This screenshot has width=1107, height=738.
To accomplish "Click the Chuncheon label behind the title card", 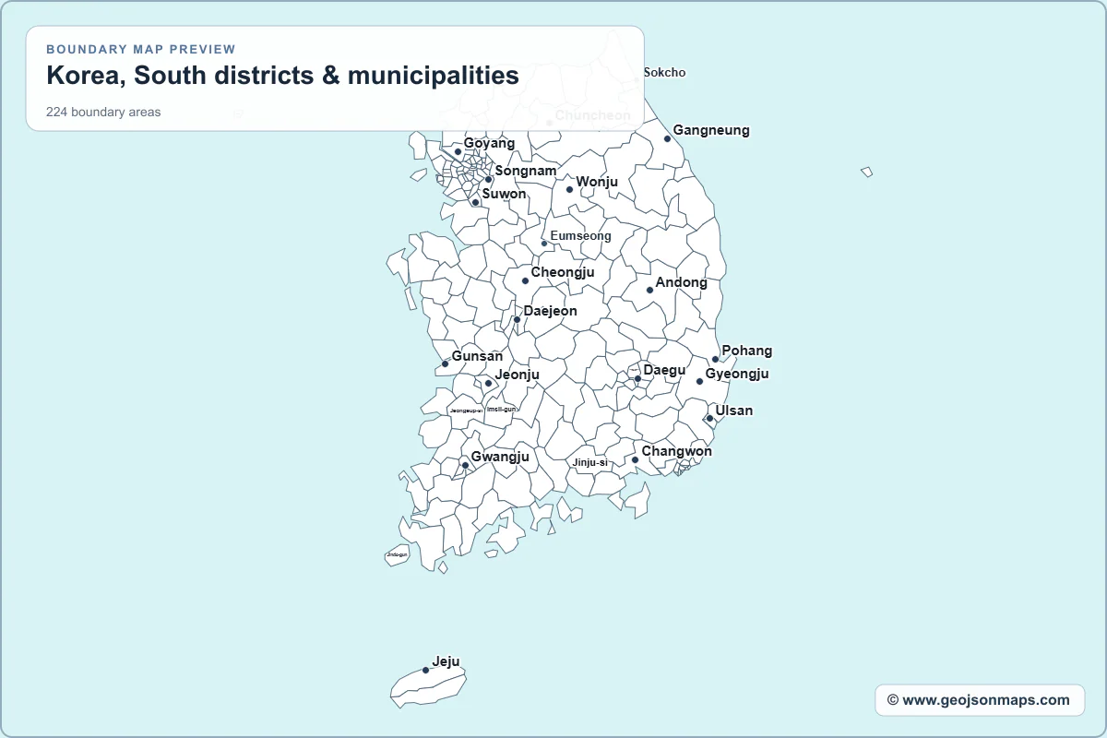I will point(592,115).
